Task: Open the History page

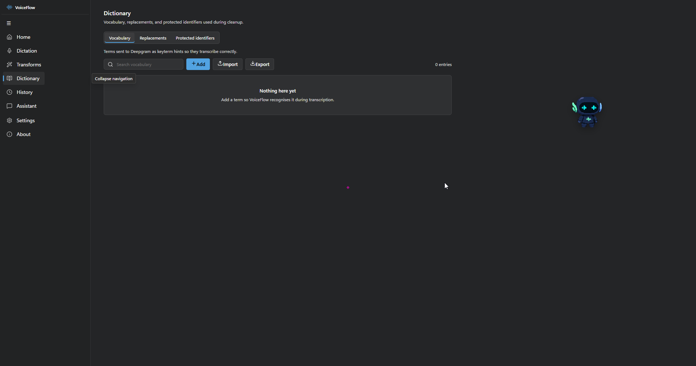Action: coord(24,92)
